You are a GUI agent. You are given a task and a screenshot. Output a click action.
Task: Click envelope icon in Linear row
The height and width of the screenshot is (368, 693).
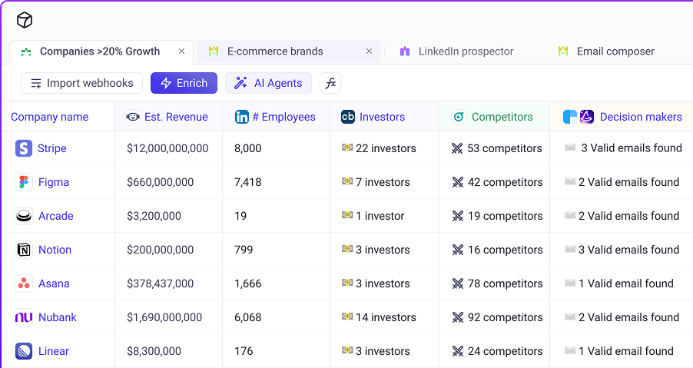click(x=570, y=350)
